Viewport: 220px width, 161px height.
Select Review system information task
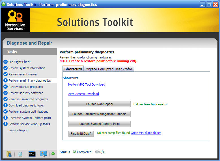tap(27, 68)
